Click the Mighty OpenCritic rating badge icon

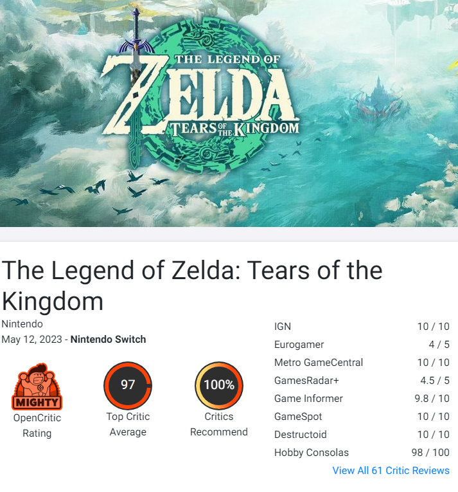click(x=37, y=387)
